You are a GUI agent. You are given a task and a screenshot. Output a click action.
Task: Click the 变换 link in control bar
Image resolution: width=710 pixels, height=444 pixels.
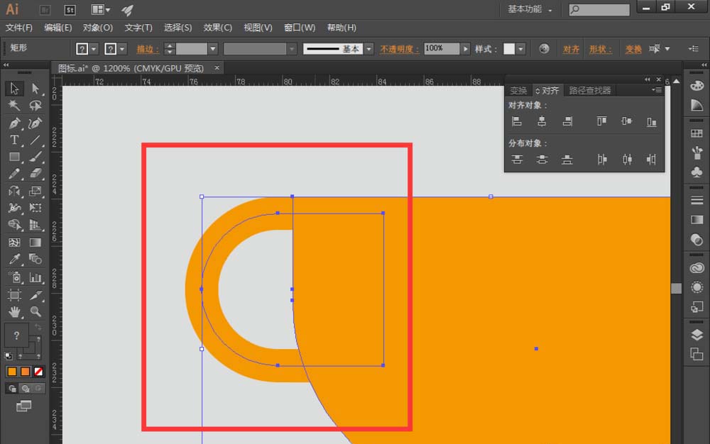[x=633, y=49]
